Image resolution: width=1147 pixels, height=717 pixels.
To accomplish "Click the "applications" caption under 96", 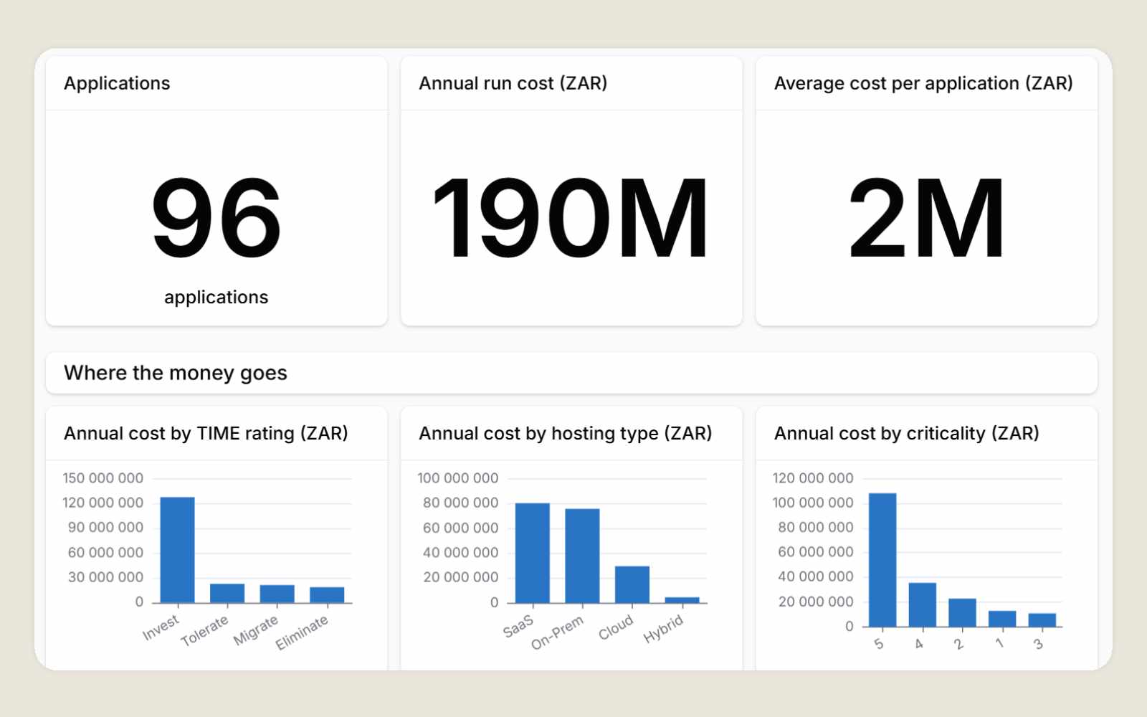I will pos(216,298).
